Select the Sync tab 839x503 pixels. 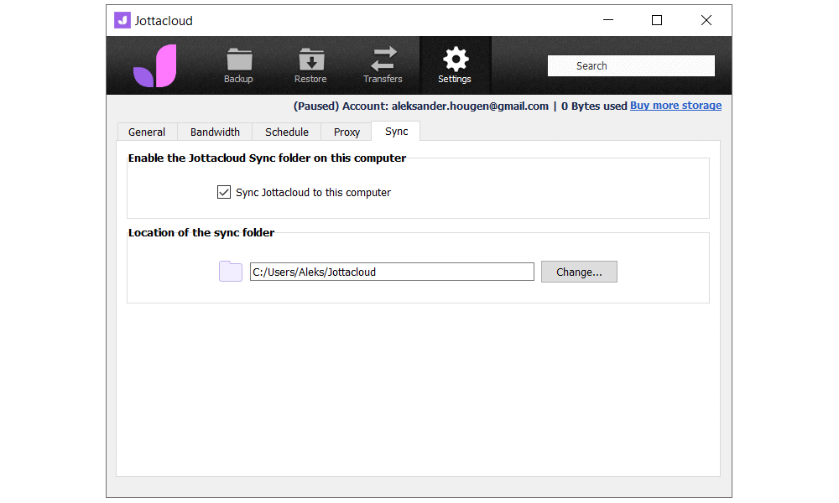click(397, 132)
